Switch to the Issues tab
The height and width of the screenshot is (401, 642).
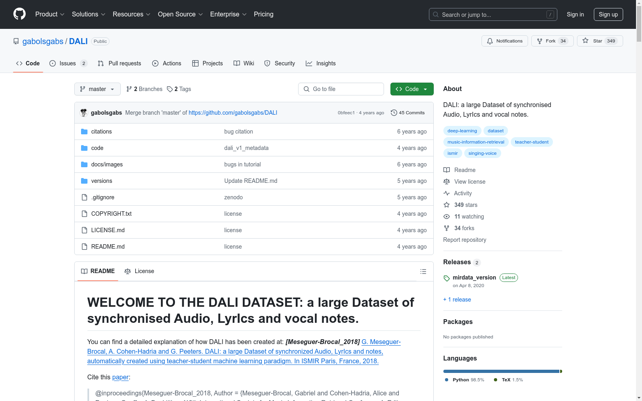[68, 63]
